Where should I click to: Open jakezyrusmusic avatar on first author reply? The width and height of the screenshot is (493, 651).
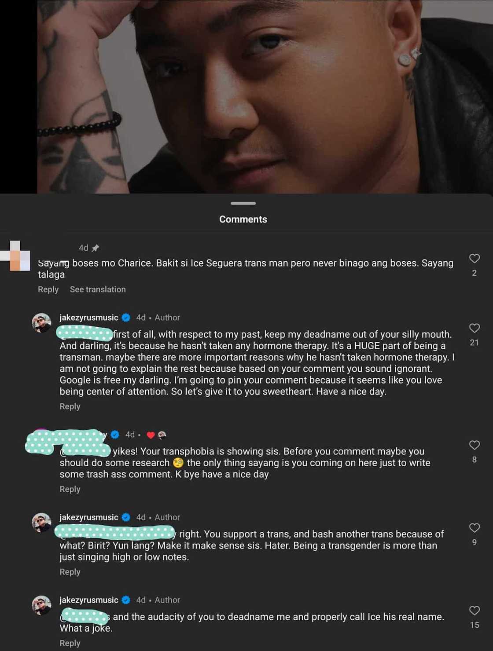point(41,323)
